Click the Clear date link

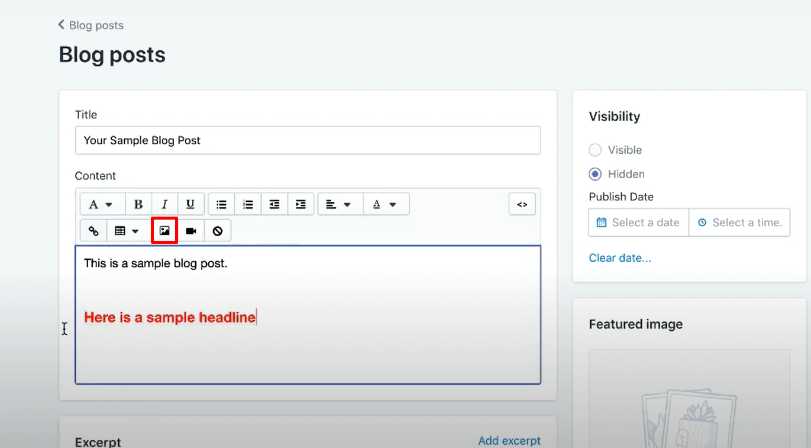coord(620,258)
